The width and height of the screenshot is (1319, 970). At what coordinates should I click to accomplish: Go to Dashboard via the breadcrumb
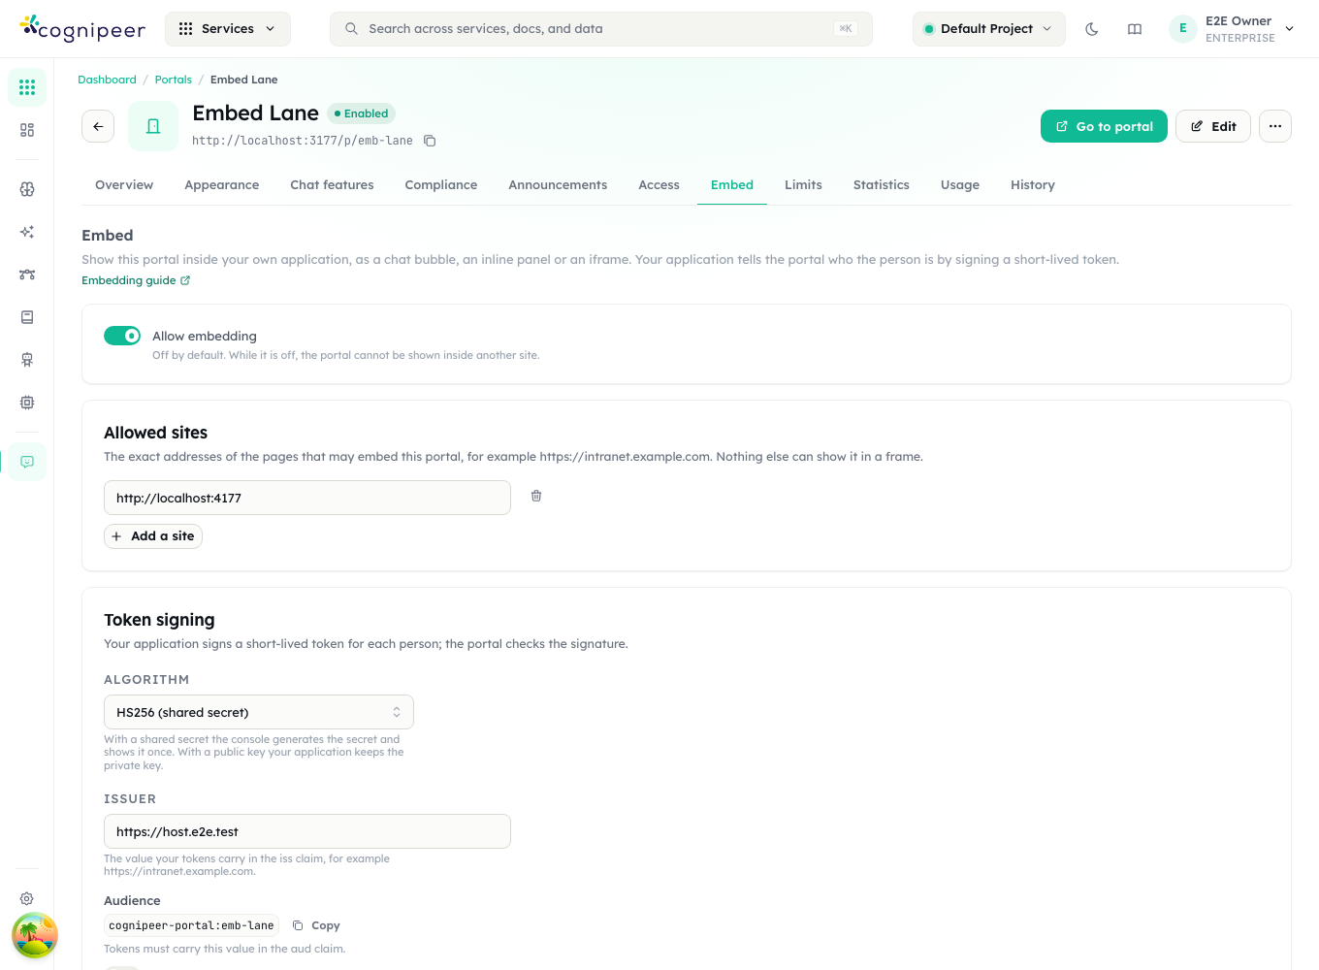point(107,80)
